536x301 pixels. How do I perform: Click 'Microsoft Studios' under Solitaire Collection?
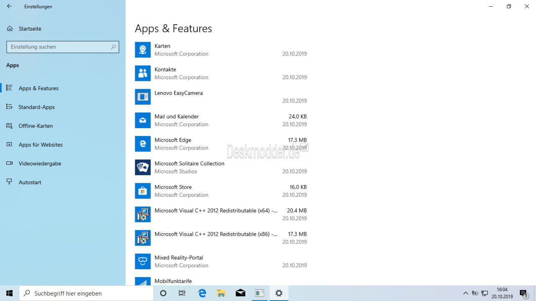pos(176,171)
